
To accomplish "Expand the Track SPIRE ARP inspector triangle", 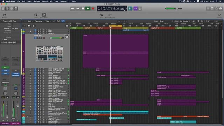I will point(2,42).
